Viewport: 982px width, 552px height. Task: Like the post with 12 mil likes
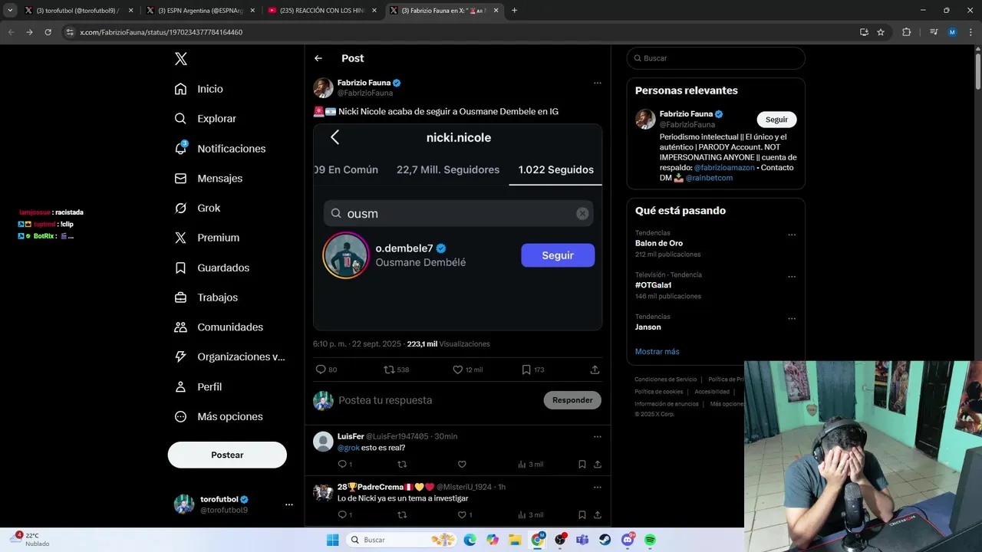(x=458, y=370)
